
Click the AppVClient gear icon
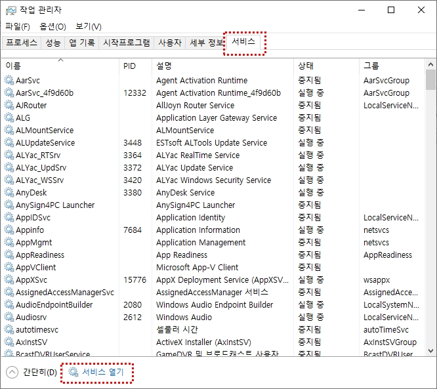point(9,267)
